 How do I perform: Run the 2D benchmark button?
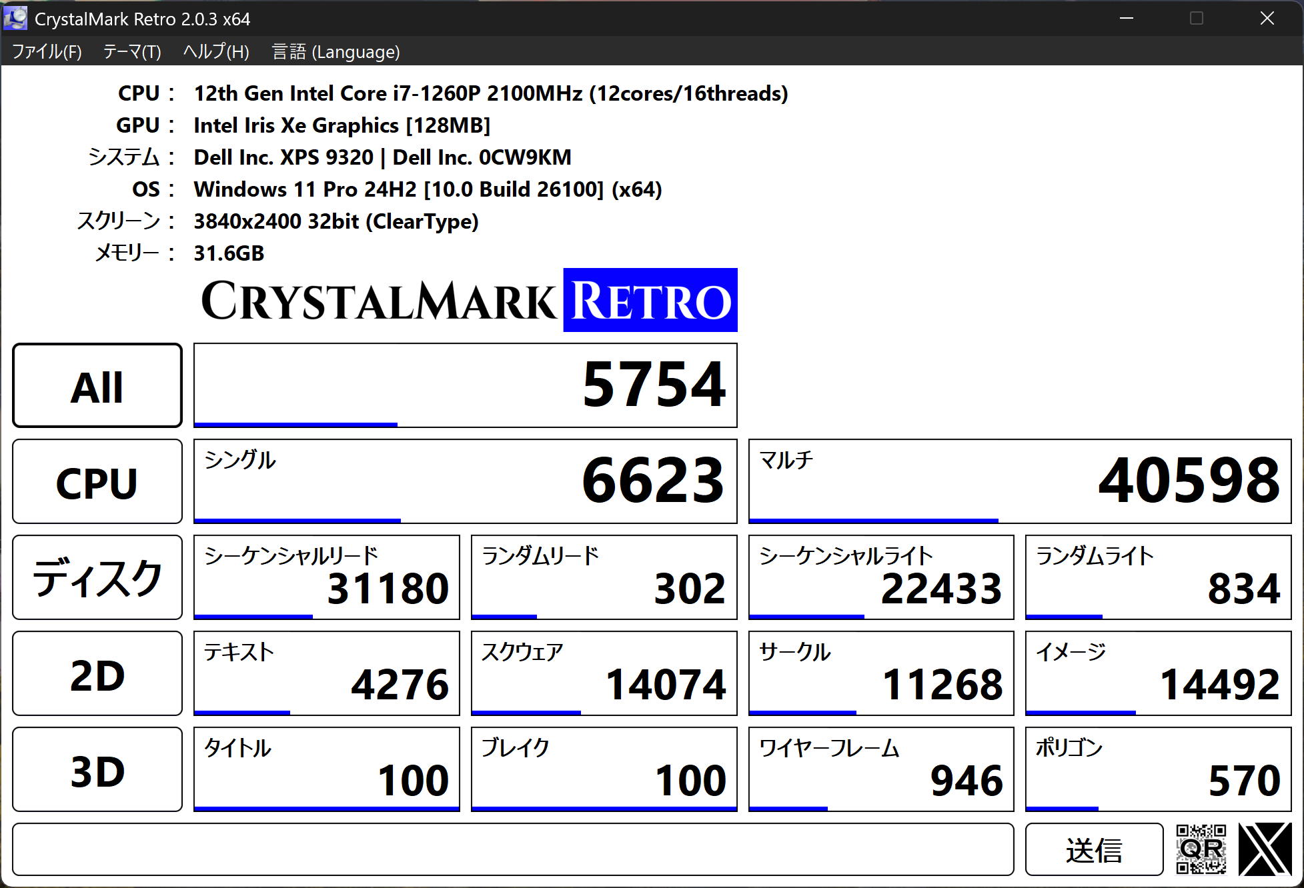97,673
